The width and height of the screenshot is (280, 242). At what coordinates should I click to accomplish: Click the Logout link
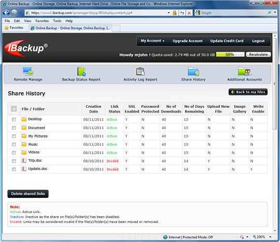pyautogui.click(x=258, y=41)
